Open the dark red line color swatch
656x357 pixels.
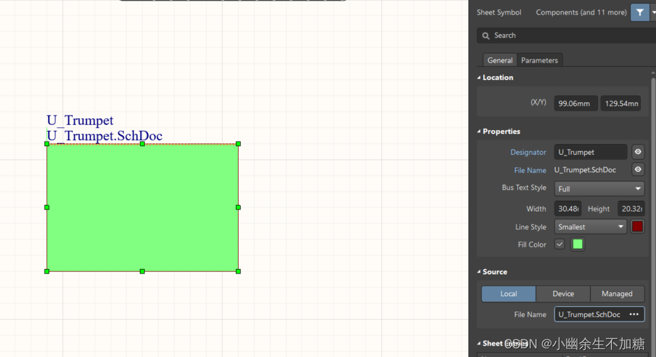637,227
